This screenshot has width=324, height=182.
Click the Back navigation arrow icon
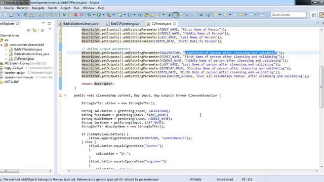coord(241,15)
